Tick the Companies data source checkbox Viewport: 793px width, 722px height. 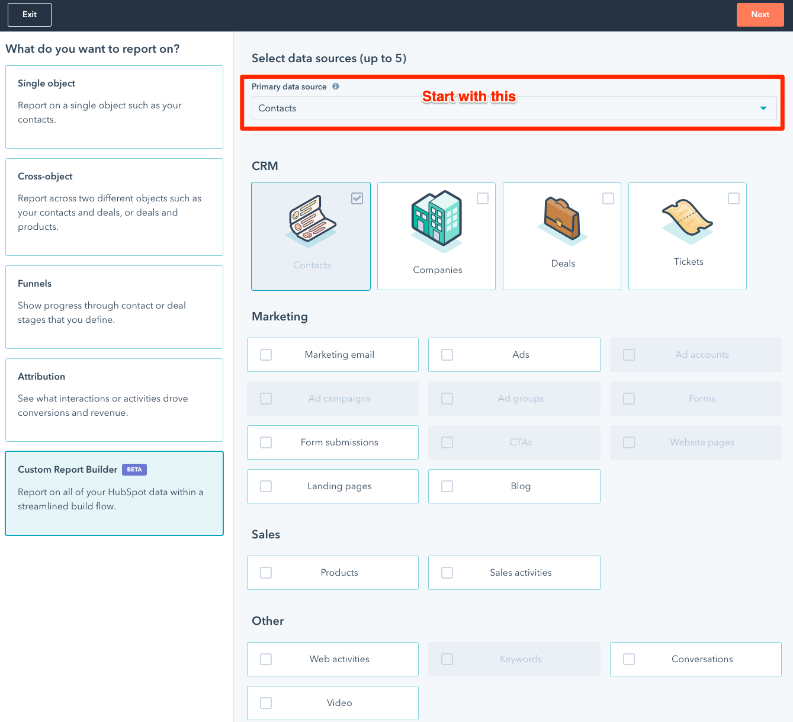pyautogui.click(x=483, y=198)
